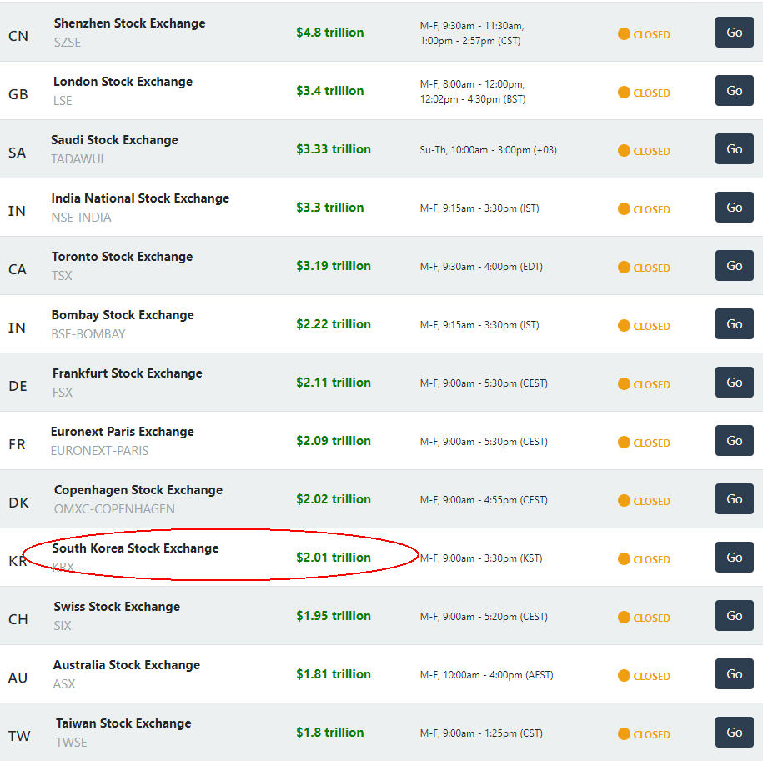Click the $3.33 trillion market cap
This screenshot has width=763, height=761.
tap(334, 149)
